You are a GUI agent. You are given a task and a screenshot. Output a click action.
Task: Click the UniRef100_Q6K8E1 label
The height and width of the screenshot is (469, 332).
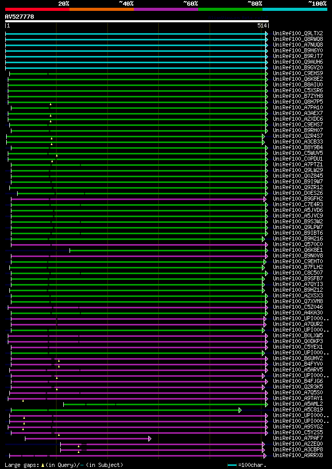coord(298,250)
